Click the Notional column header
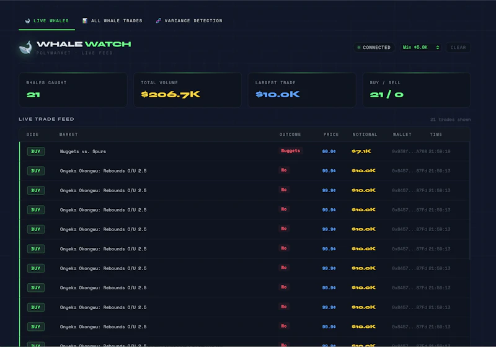496x347 pixels. [365, 134]
